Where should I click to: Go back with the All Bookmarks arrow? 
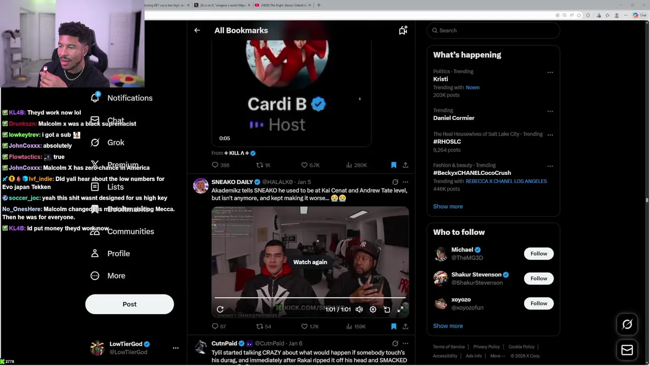(197, 30)
